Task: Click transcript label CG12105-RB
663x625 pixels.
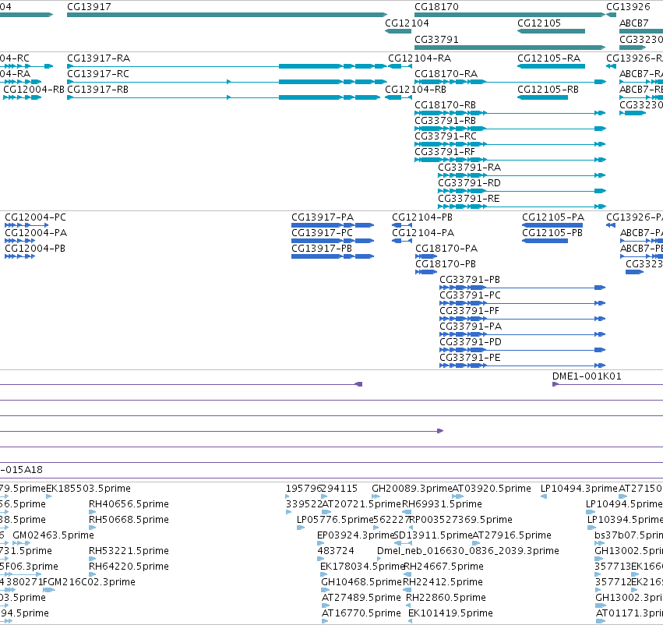Action: (548, 90)
